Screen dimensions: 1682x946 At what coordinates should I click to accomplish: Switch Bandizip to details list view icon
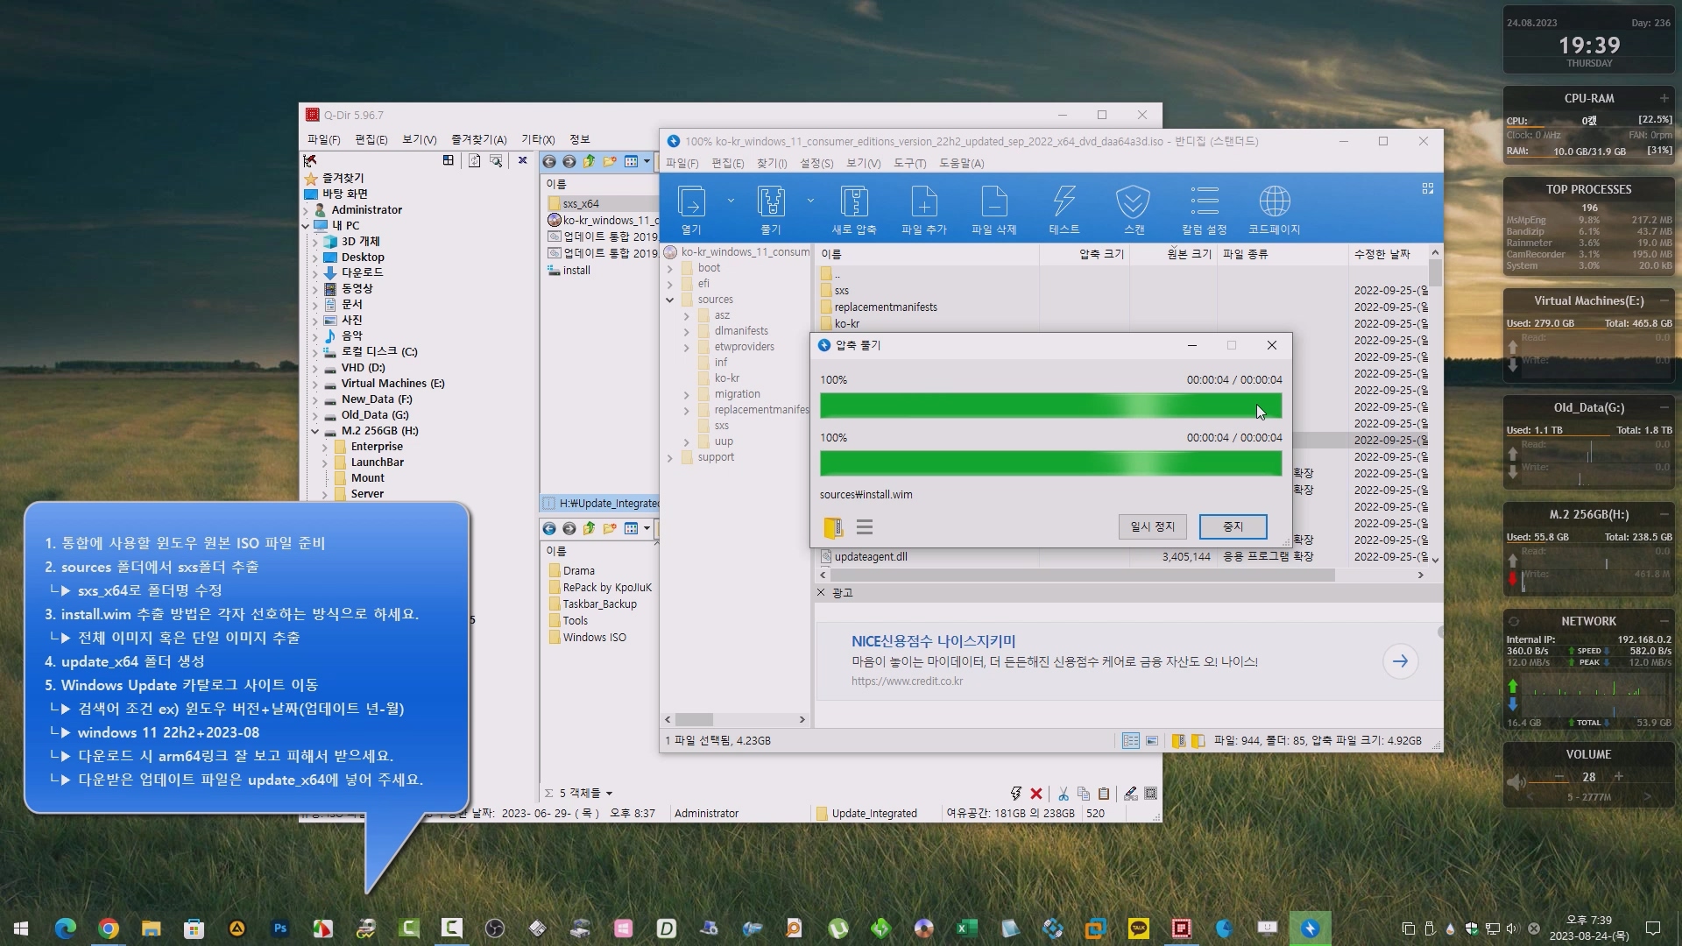click(1131, 741)
